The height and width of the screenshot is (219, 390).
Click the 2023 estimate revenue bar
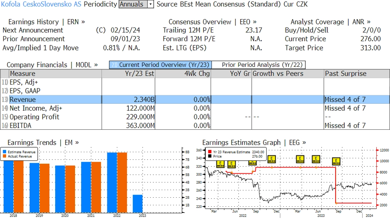point(137,204)
